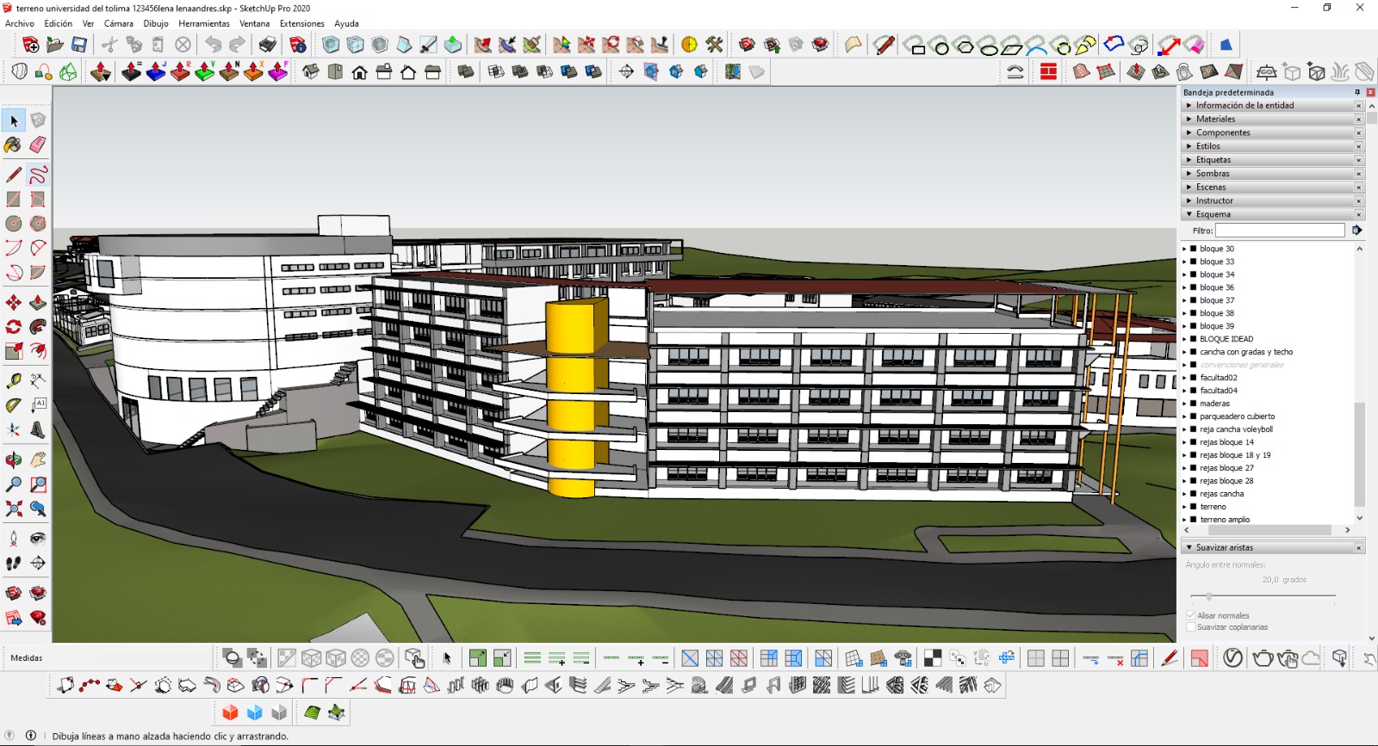The image size is (1378, 746).
Task: Expand the Materiales panel
Action: point(1215,119)
